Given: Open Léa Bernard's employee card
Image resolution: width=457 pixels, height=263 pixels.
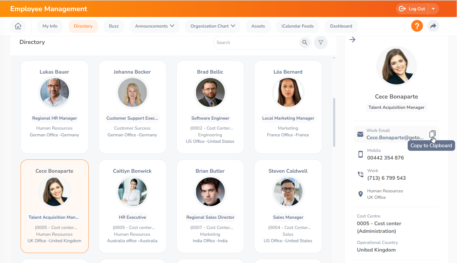Looking at the screenshot, I should 288,107.
